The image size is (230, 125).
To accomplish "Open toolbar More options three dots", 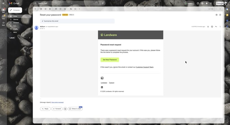I will (x=80, y=9).
